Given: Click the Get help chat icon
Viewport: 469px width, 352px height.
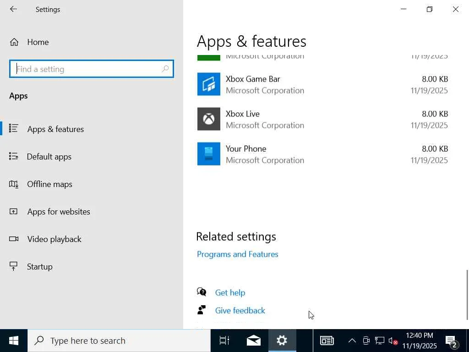Looking at the screenshot, I should 202,292.
